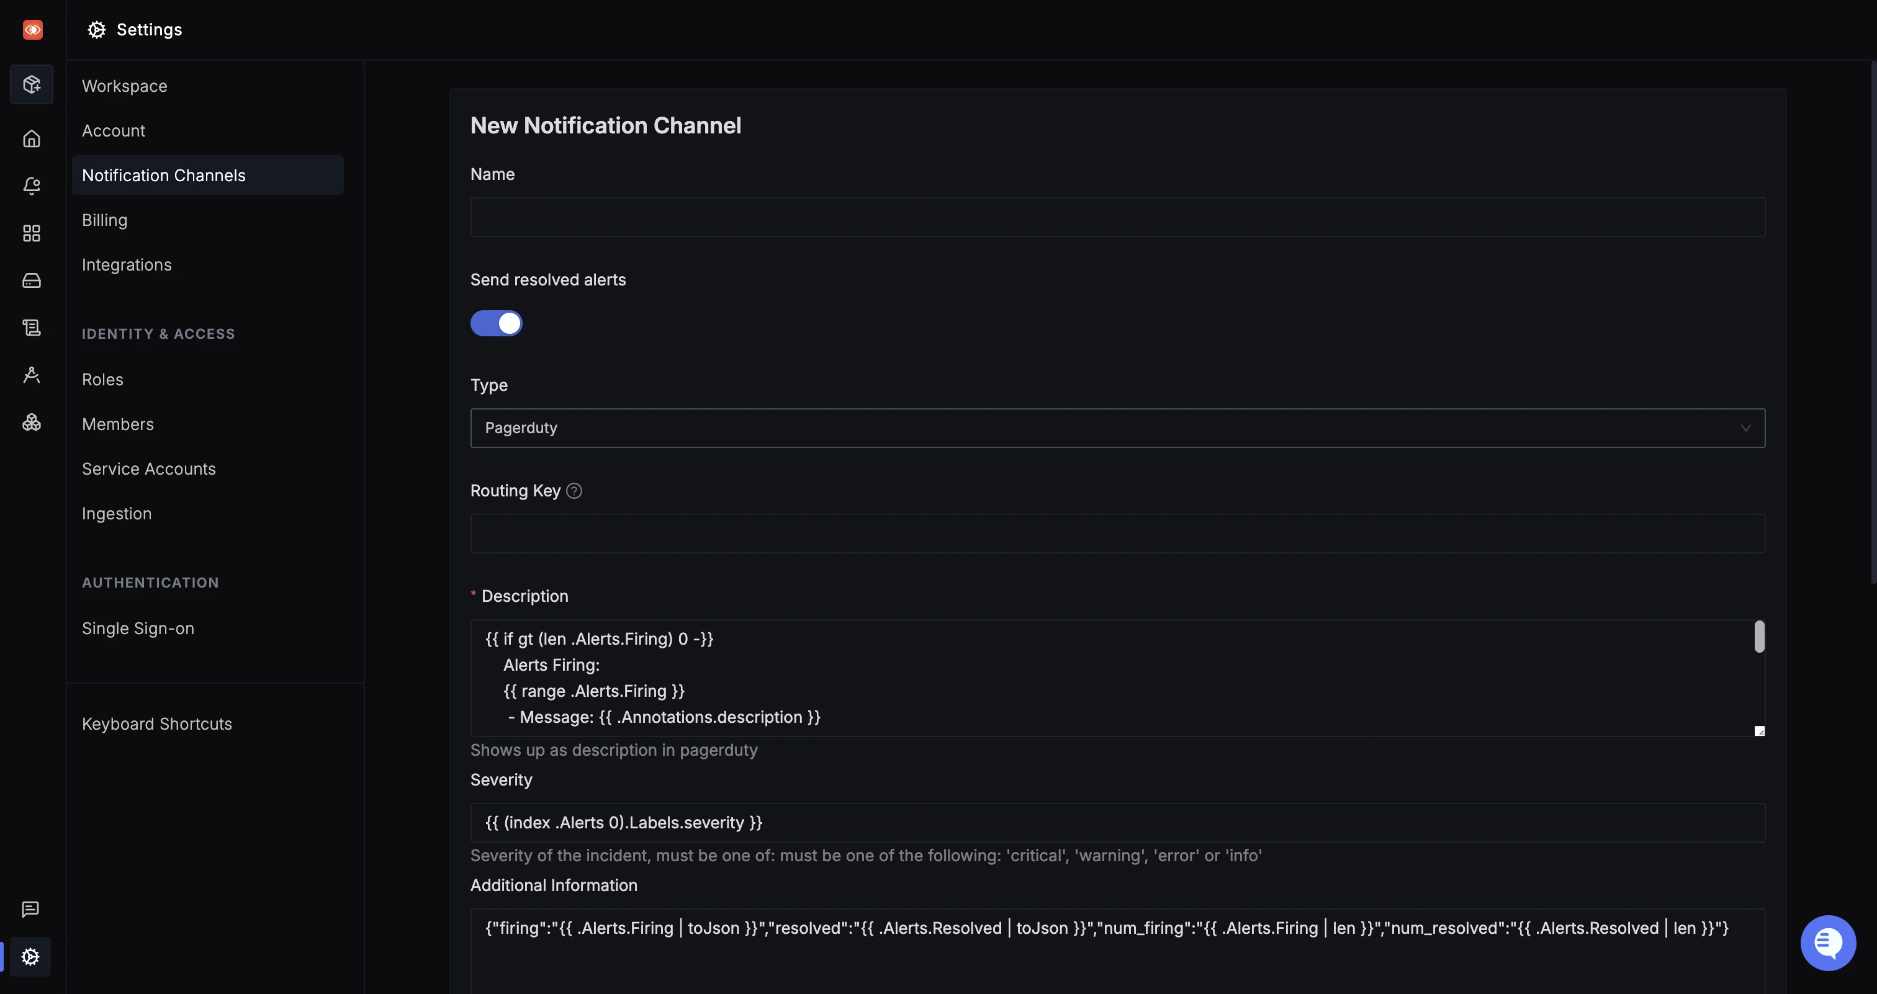
Task: Open the Logs scroll icon in sidebar
Action: [31, 328]
